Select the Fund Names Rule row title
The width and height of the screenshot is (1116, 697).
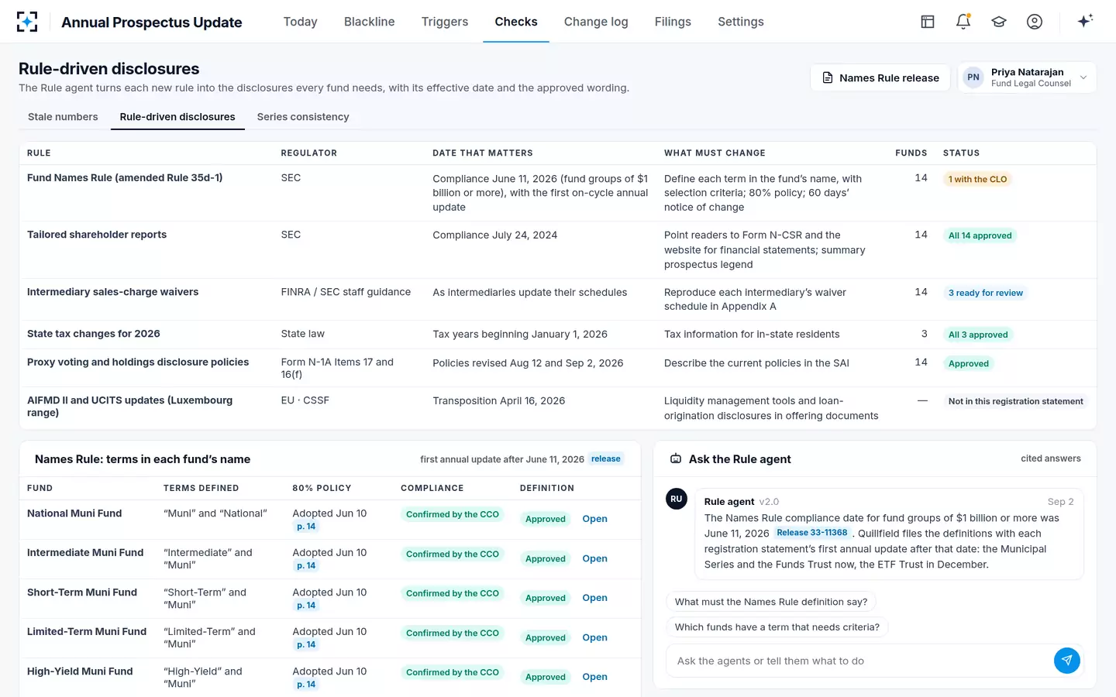125,178
